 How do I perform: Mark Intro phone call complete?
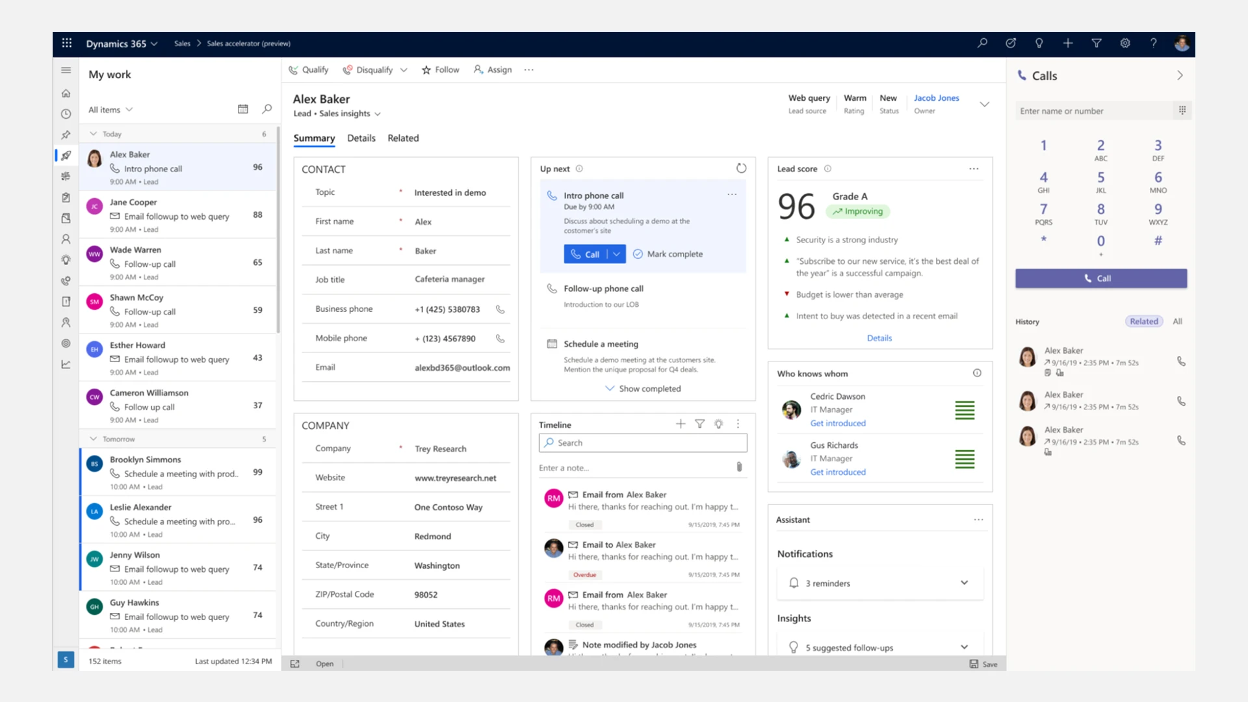coord(668,254)
